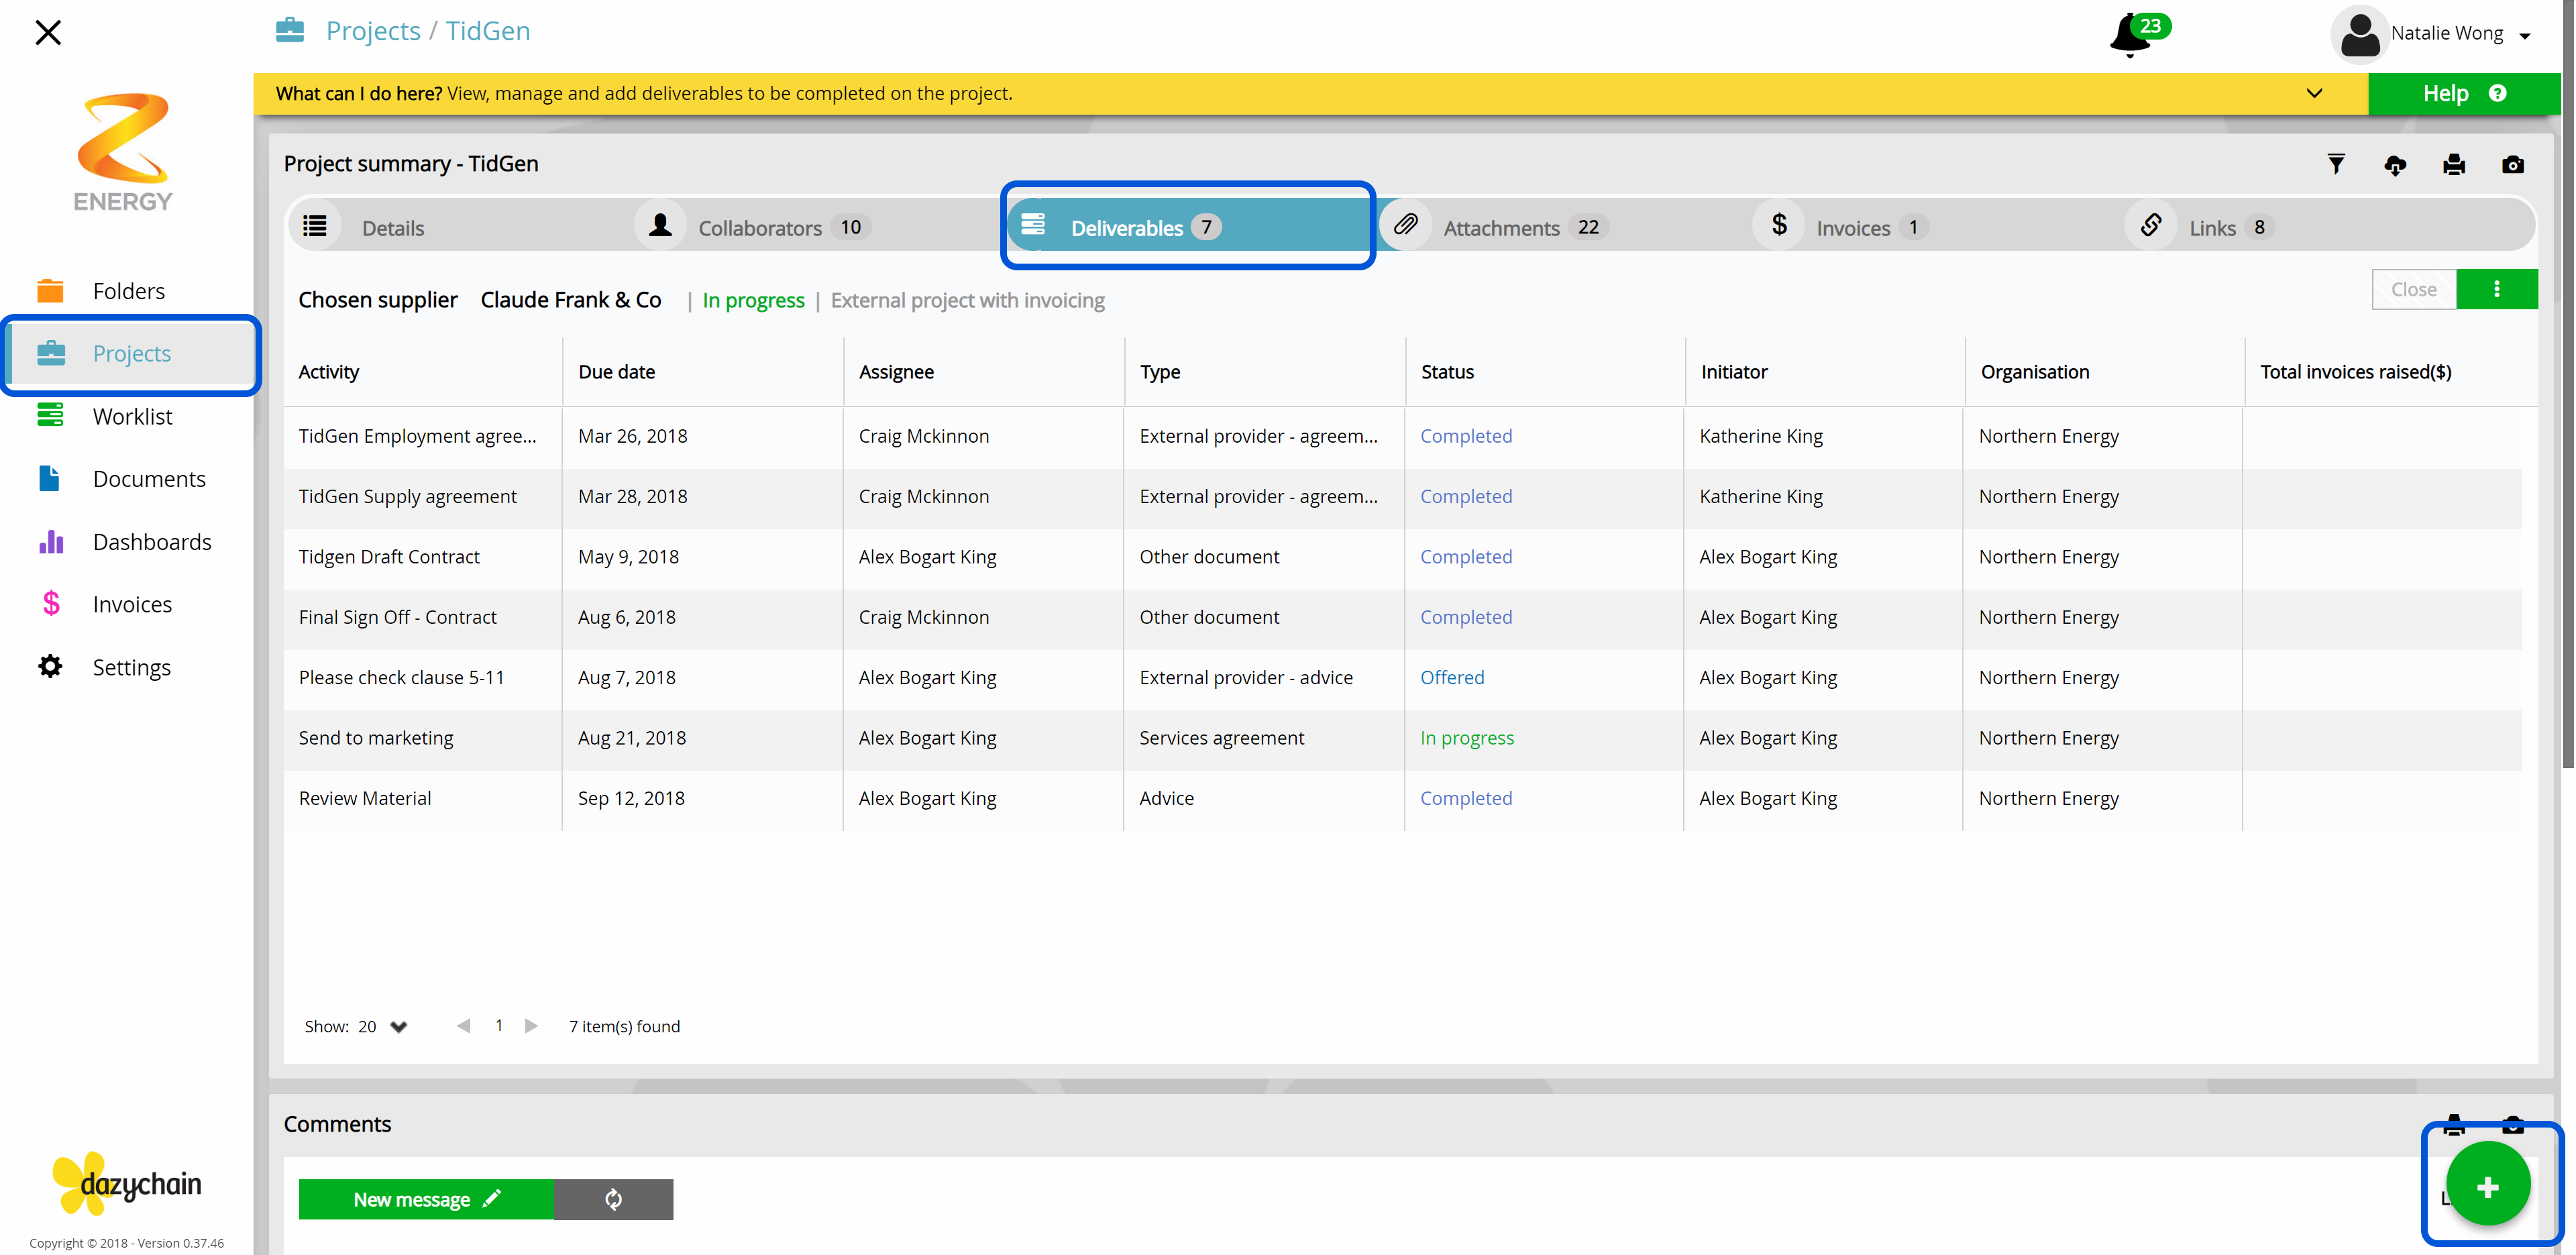Click the filter funnel icon
The height and width of the screenshot is (1255, 2576).
2336,164
